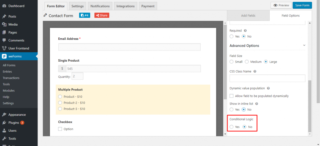Click the pencil icon beside Contact Form

click(45, 15)
